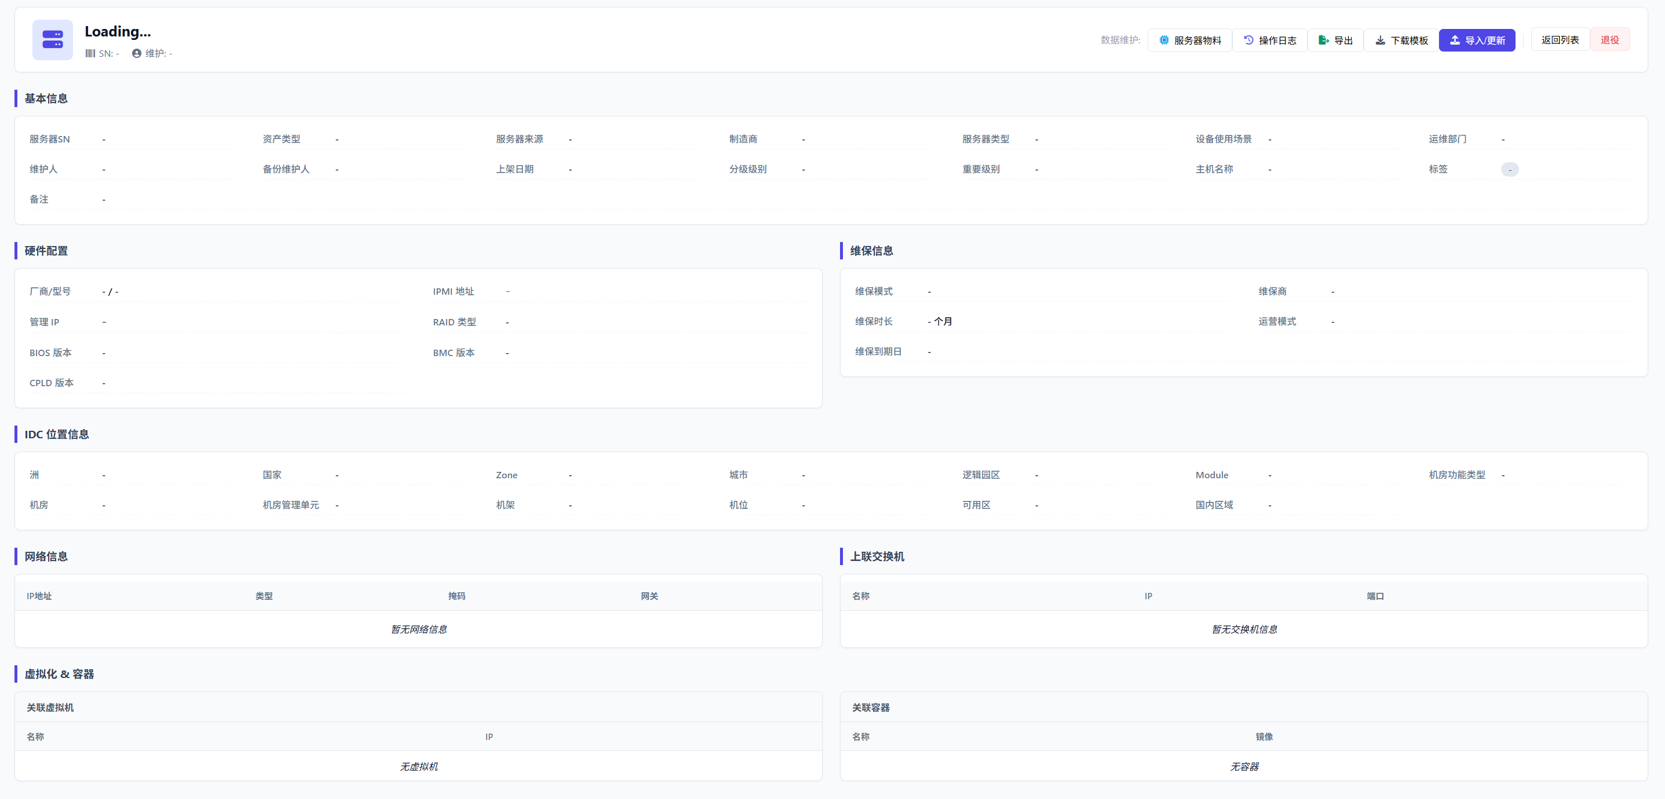The height and width of the screenshot is (799, 1665).
Task: Click the upload icon on 导入/更新
Action: [x=1454, y=40]
